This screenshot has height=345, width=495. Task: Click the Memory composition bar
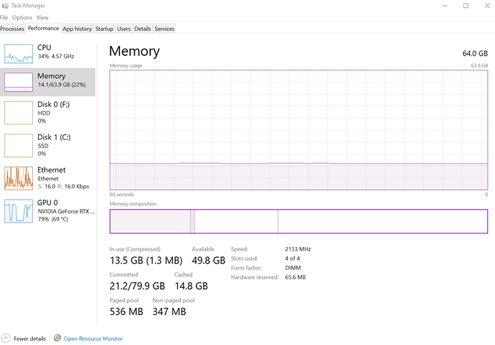[x=298, y=221]
